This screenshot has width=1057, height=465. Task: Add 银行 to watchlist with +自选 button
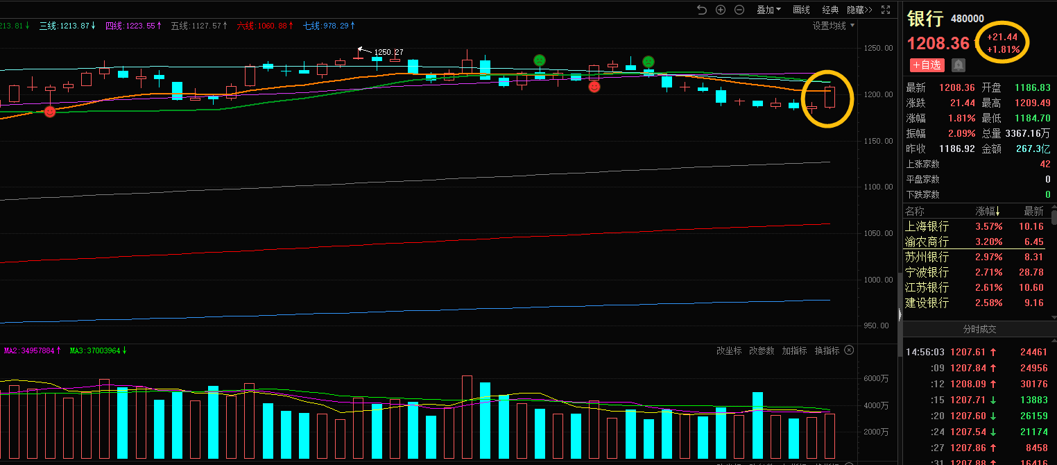[x=927, y=65]
